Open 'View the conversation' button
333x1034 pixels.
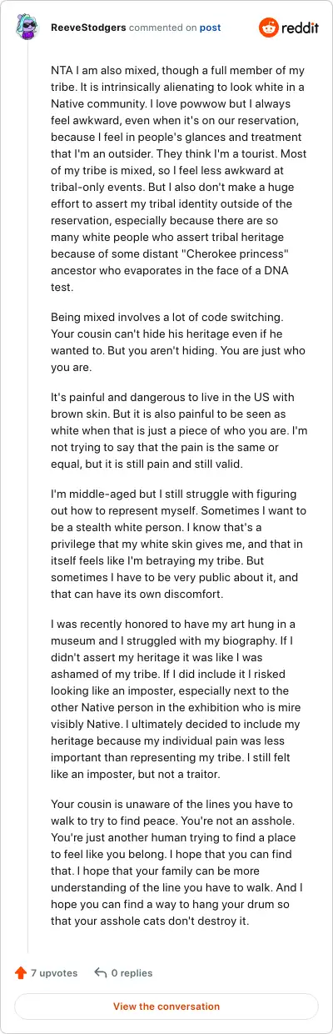click(166, 1006)
